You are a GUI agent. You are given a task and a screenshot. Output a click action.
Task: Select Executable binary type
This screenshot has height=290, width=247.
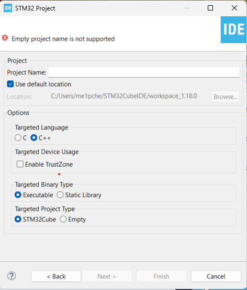click(x=18, y=195)
